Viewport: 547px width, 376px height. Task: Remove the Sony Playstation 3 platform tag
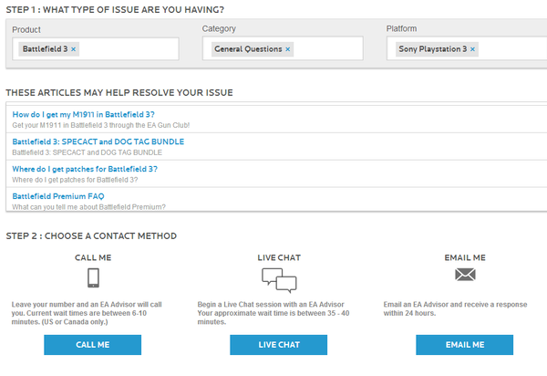(x=472, y=49)
